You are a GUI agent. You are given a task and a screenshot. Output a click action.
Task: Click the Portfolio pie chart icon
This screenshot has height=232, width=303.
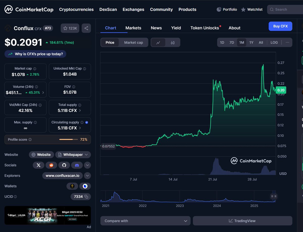[219, 9]
